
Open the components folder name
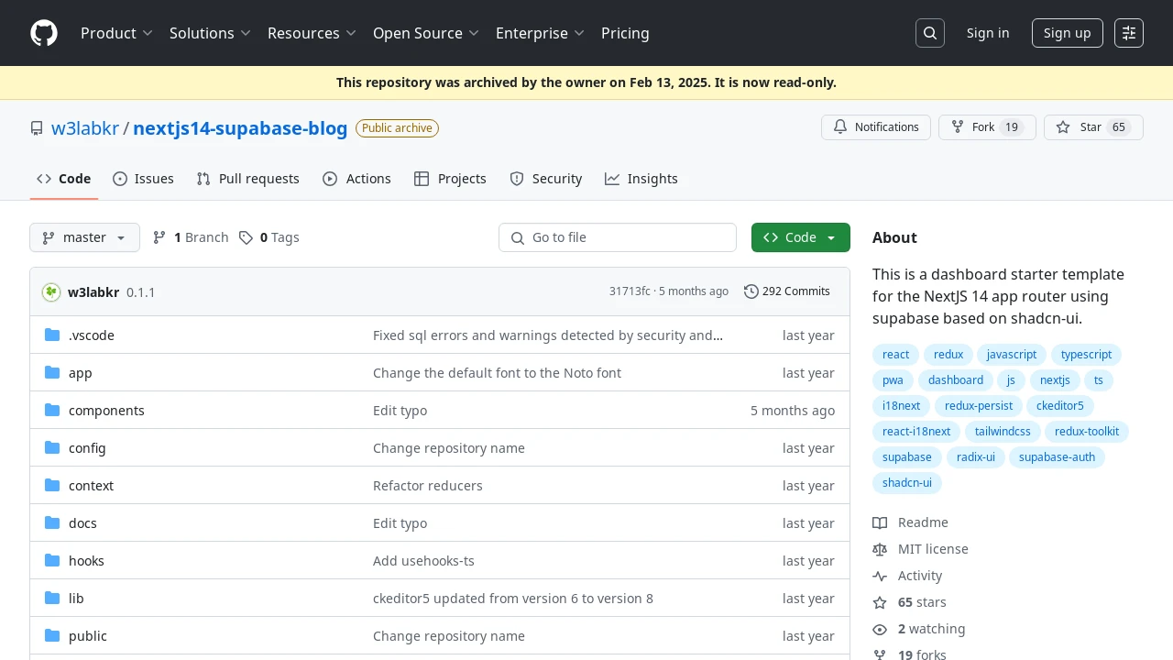coord(106,411)
